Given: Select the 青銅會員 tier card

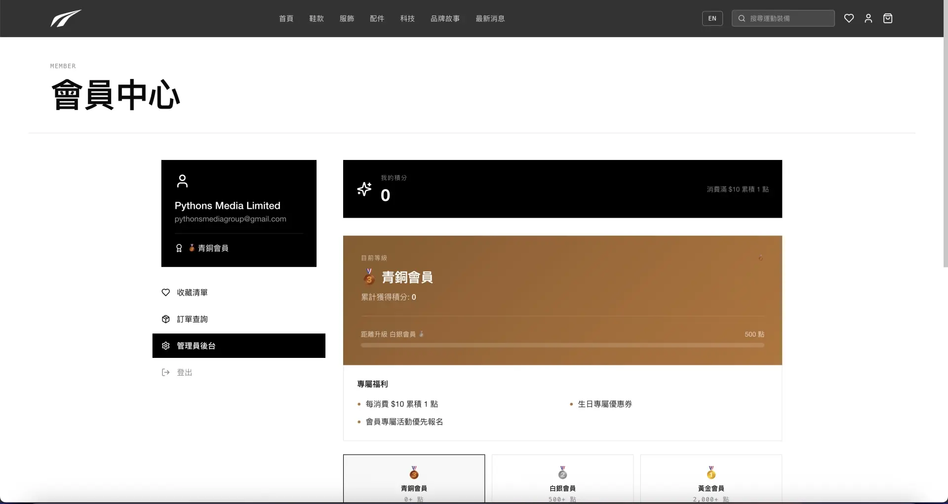Looking at the screenshot, I should coord(414,479).
